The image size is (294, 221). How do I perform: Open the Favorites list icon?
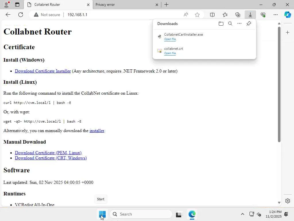click(x=225, y=15)
